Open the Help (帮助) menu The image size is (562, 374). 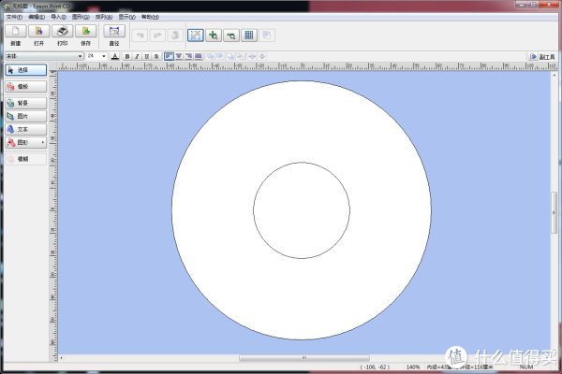coord(150,17)
